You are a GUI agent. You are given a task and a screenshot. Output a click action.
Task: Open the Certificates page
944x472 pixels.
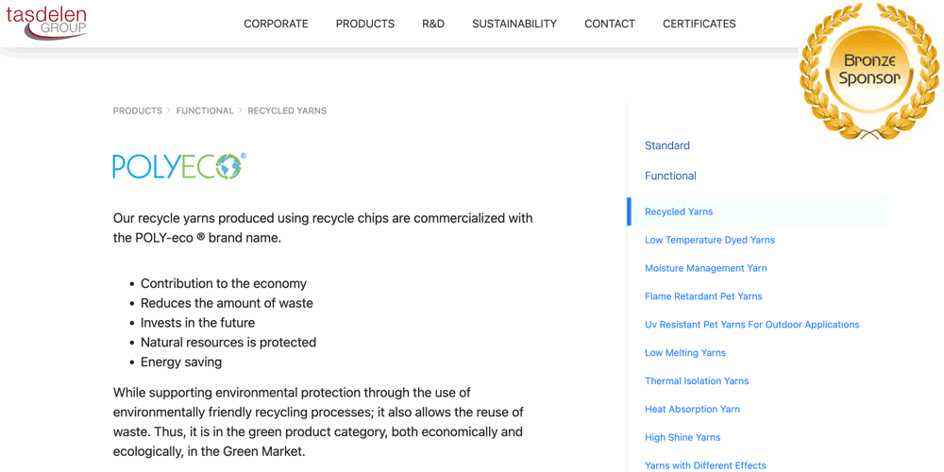(699, 24)
